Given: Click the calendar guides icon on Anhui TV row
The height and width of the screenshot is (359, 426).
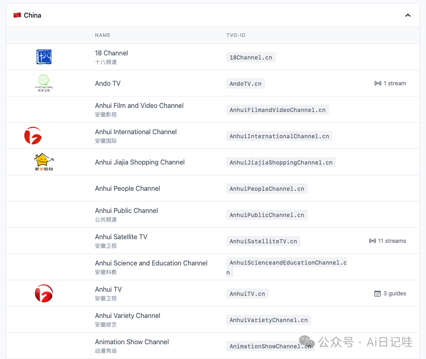Looking at the screenshot, I should click(x=378, y=293).
